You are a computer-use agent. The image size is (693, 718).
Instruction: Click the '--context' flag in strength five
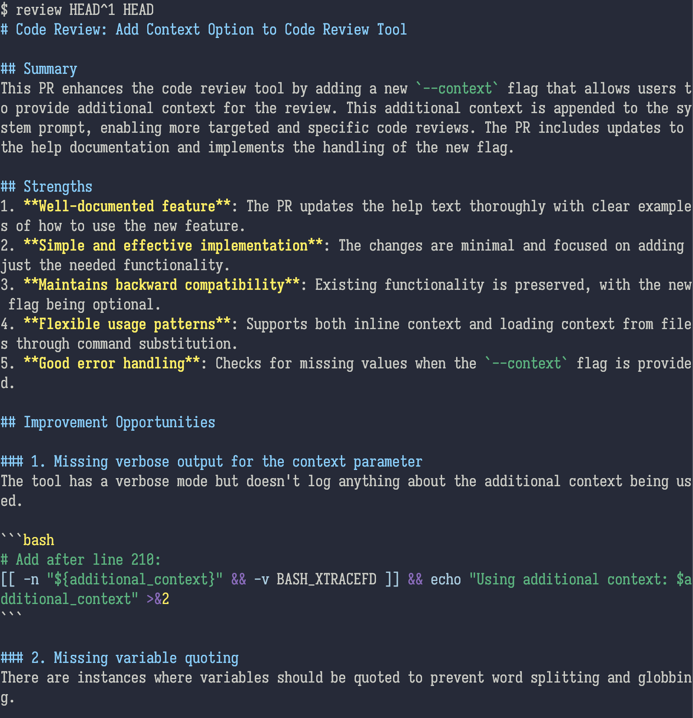click(526, 363)
